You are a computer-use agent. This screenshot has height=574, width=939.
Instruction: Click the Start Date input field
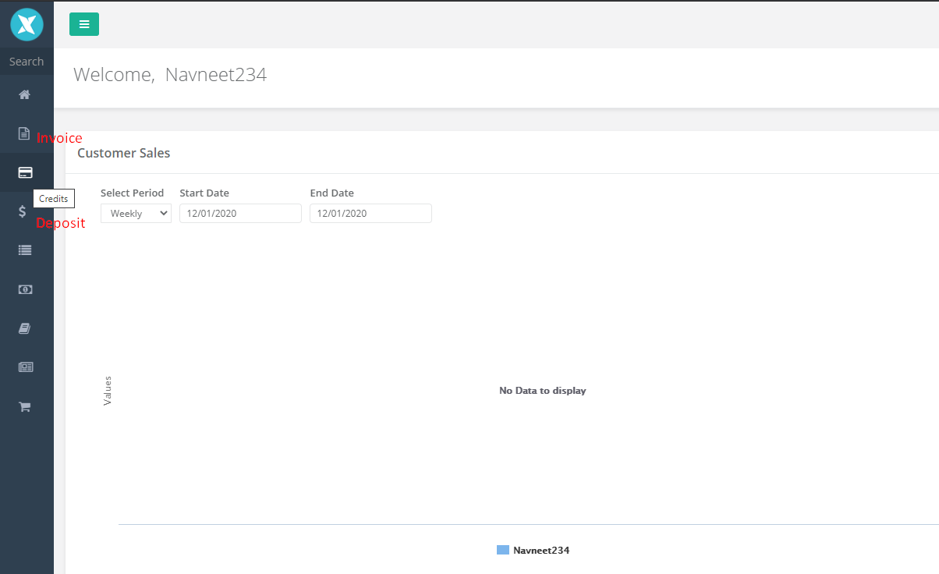pos(240,214)
